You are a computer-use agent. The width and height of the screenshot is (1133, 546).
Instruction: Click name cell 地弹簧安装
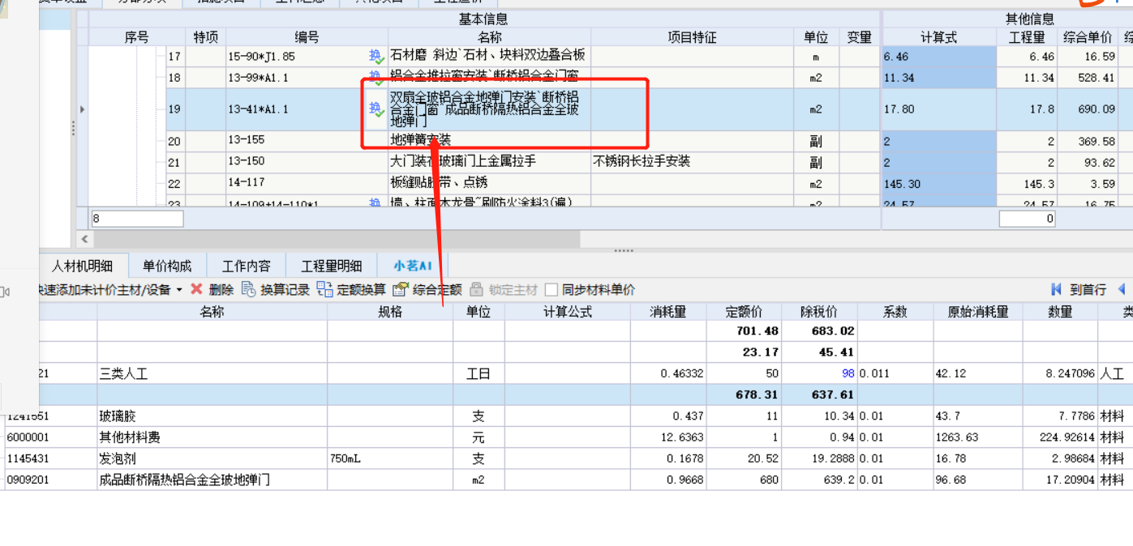[489, 141]
